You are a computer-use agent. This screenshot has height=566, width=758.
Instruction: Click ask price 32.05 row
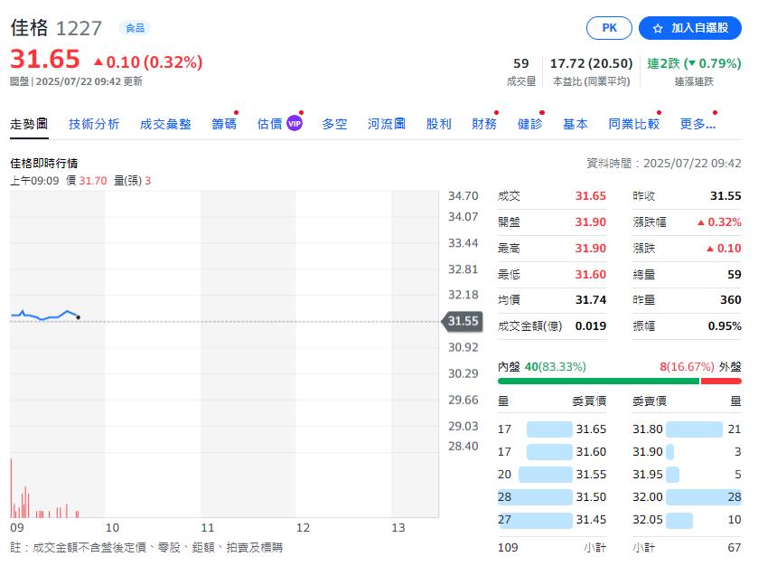click(687, 520)
